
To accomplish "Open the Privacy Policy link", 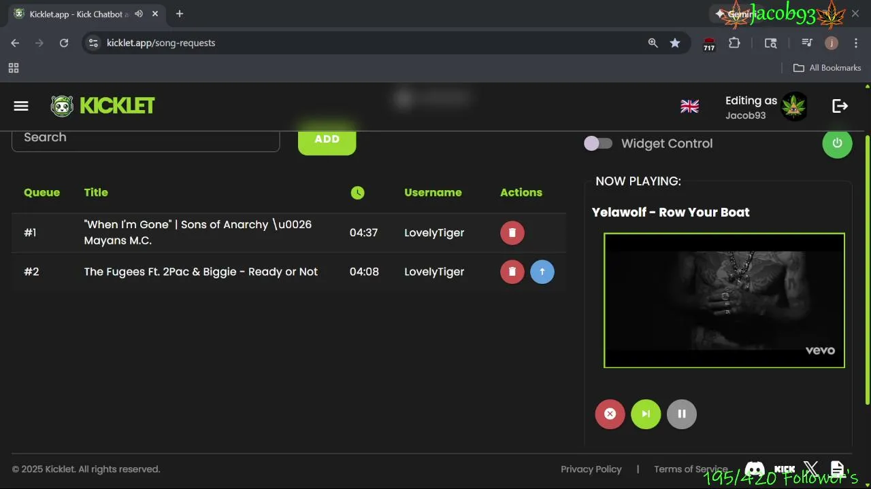I will (591, 469).
